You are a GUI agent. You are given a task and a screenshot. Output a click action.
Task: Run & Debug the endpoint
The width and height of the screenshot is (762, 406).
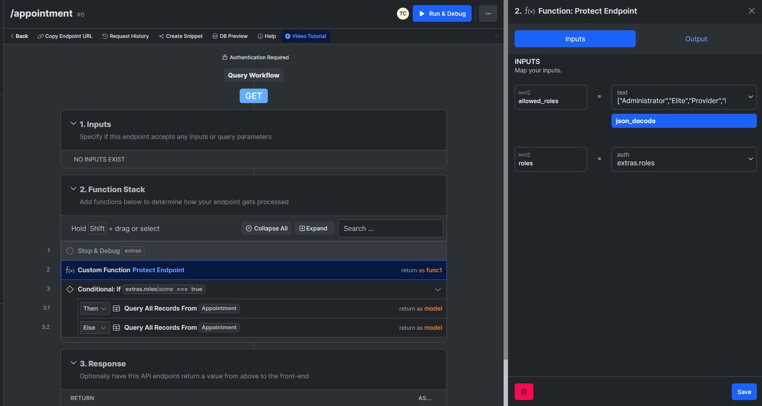(442, 14)
